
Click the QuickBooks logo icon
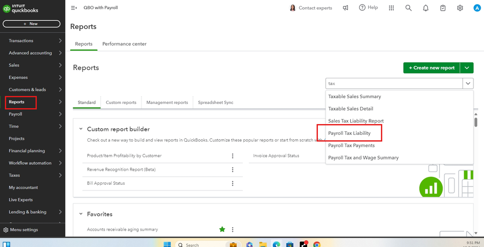click(6, 9)
